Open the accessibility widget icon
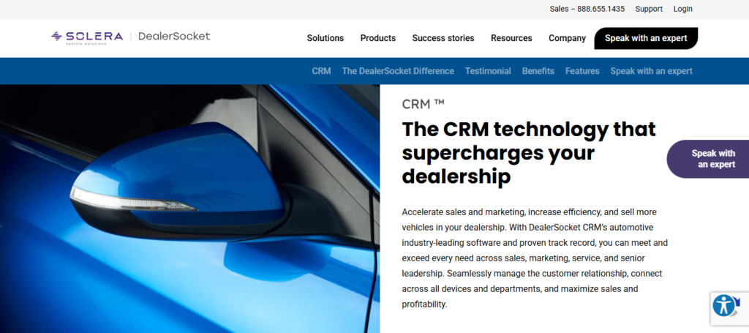Image resolution: width=749 pixels, height=333 pixels. click(724, 305)
